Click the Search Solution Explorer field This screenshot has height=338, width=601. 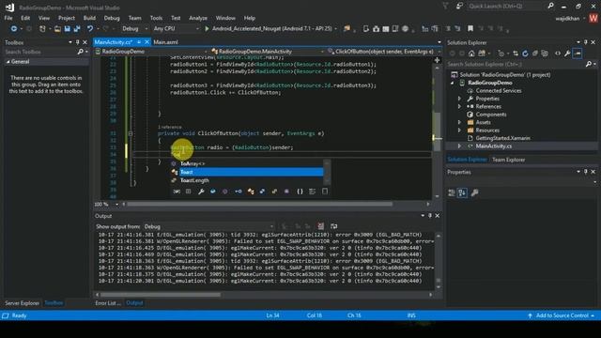(x=516, y=64)
